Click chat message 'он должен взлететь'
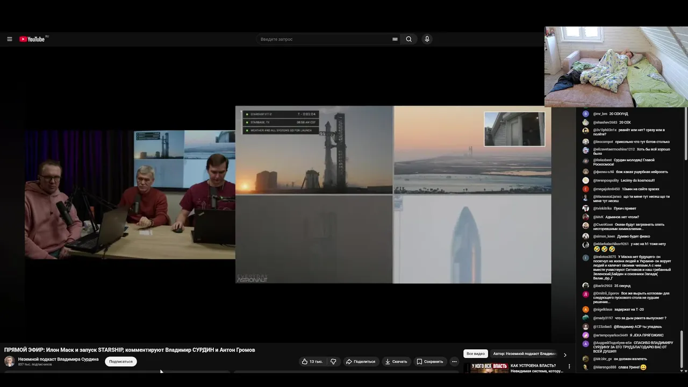This screenshot has height=387, width=688. pyautogui.click(x=630, y=359)
